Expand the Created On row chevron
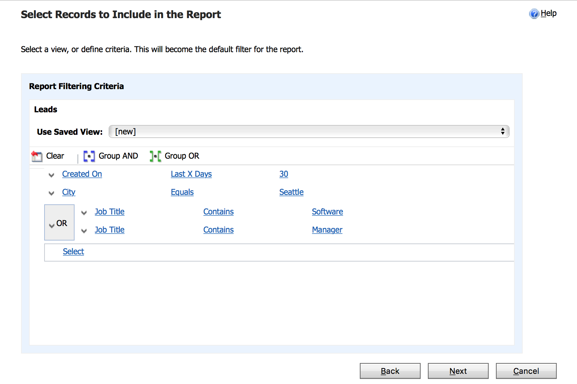The image size is (577, 384). 51,175
